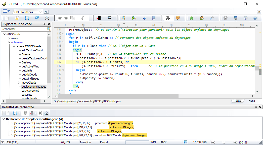Screen dimensions: 263x145
Task: Open the dropdown arrow next to the gear icon
Action: click(231, 18)
